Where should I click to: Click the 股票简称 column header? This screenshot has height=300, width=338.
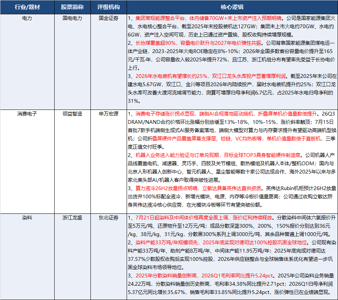pyautogui.click(x=72, y=7)
